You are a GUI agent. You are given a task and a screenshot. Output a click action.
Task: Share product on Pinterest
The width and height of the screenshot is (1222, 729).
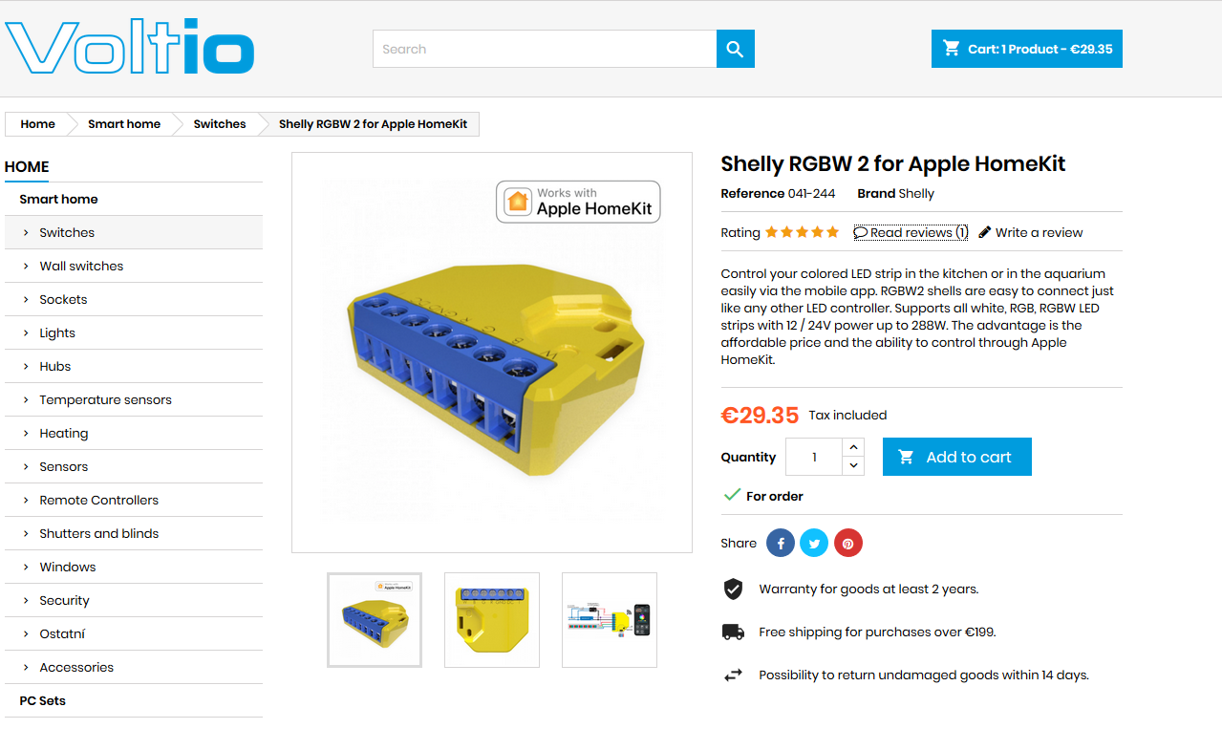pos(848,544)
